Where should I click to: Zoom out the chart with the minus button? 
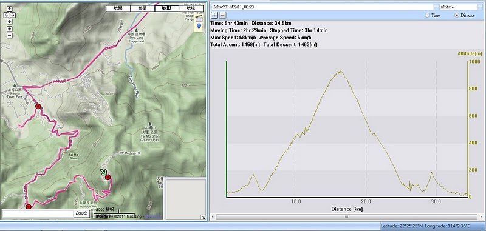[222, 15]
